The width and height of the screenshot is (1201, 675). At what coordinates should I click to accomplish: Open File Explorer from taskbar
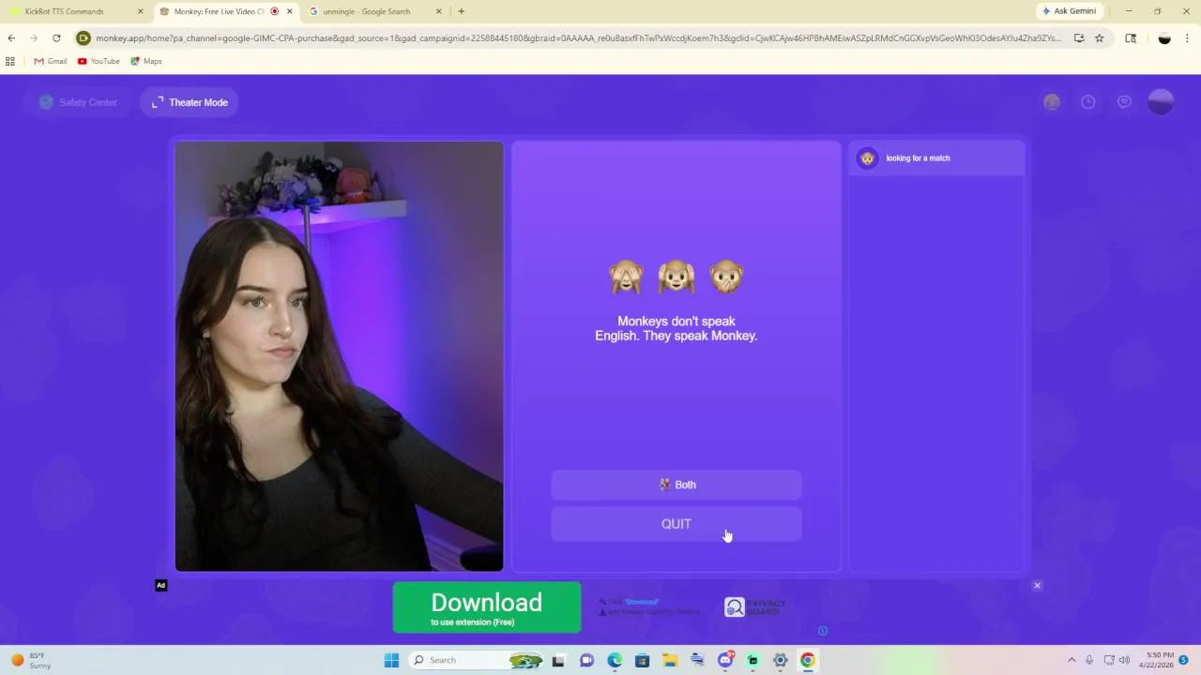[670, 660]
